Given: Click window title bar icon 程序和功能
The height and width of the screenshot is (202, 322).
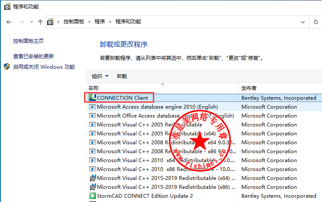Looking at the screenshot, I should pyautogui.click(x=7, y=7).
